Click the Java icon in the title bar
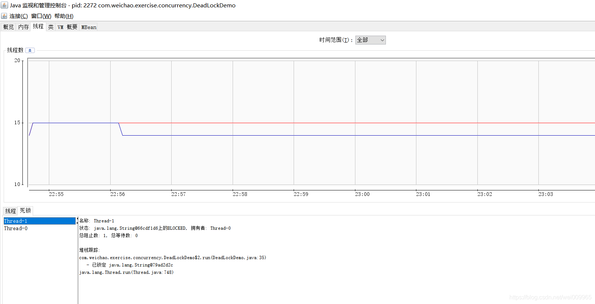595x304 pixels. [4, 5]
